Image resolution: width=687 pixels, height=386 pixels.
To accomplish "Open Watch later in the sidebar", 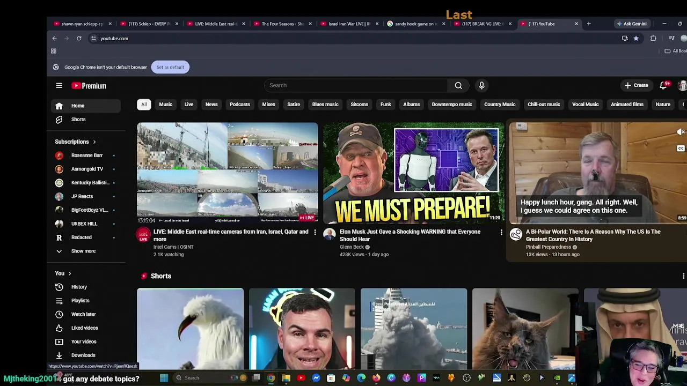I will (87, 314).
